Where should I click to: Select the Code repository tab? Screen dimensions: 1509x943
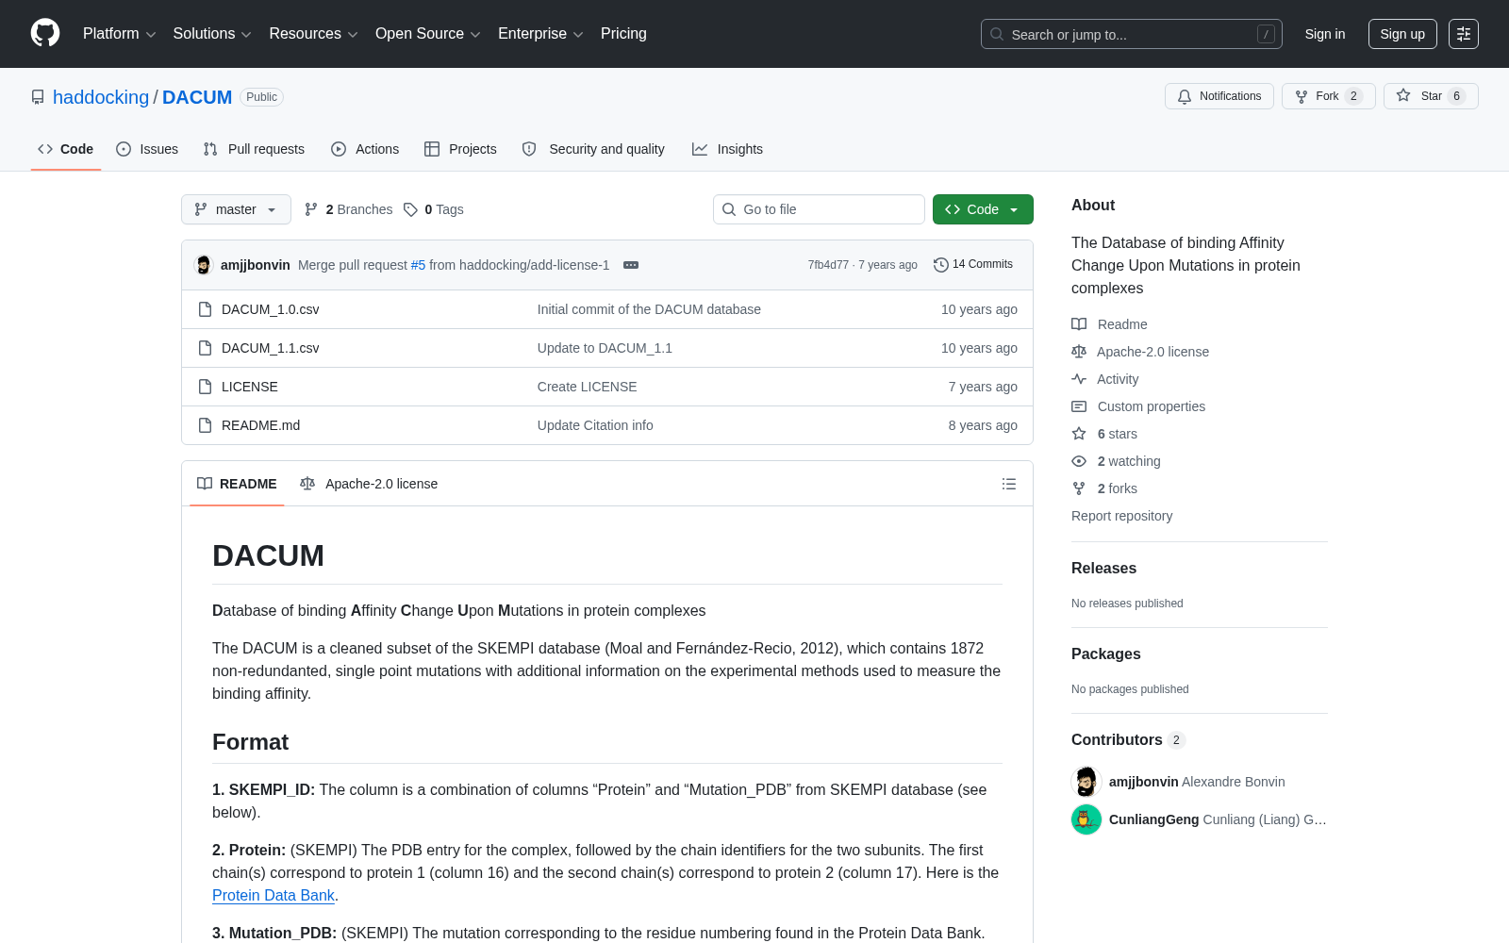pyautogui.click(x=66, y=149)
